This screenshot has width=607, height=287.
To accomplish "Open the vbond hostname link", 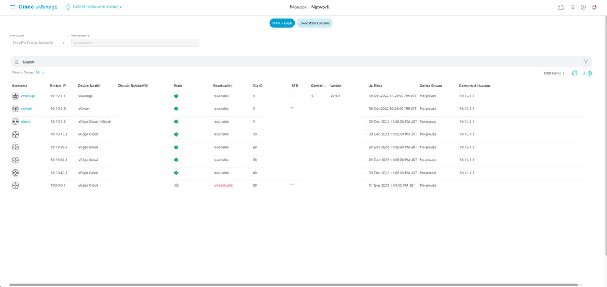I will [x=26, y=121].
